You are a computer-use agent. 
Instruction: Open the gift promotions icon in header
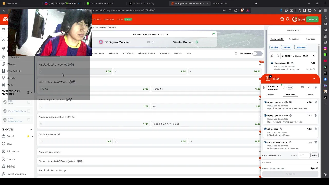click(x=282, y=19)
